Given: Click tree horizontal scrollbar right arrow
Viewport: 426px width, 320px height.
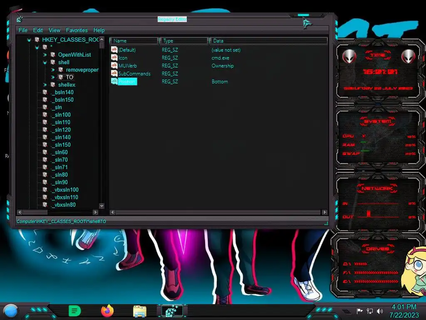Looking at the screenshot, I should (x=95, y=212).
